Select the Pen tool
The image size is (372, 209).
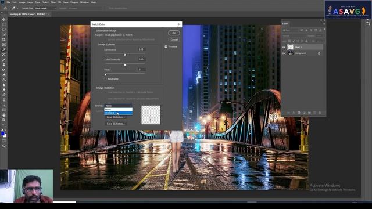(x=4, y=95)
